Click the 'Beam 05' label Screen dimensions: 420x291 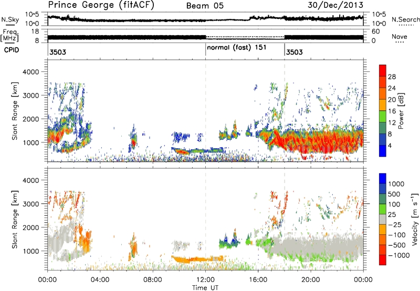click(205, 6)
